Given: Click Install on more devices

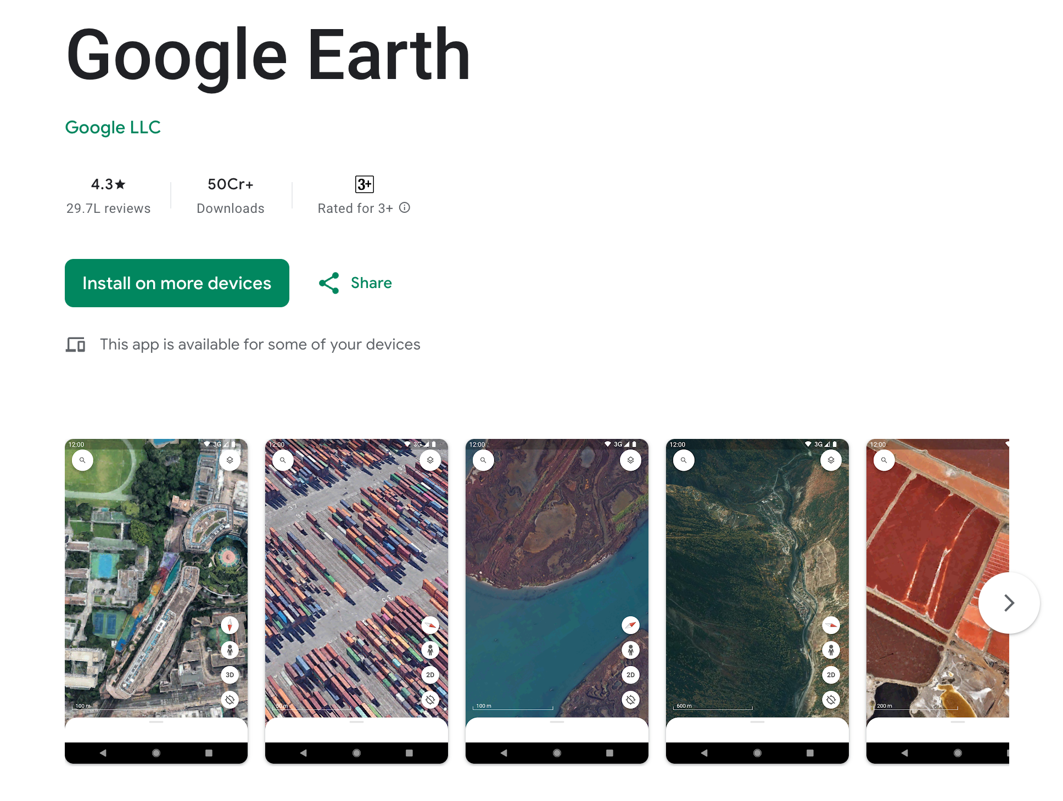Looking at the screenshot, I should click(177, 283).
